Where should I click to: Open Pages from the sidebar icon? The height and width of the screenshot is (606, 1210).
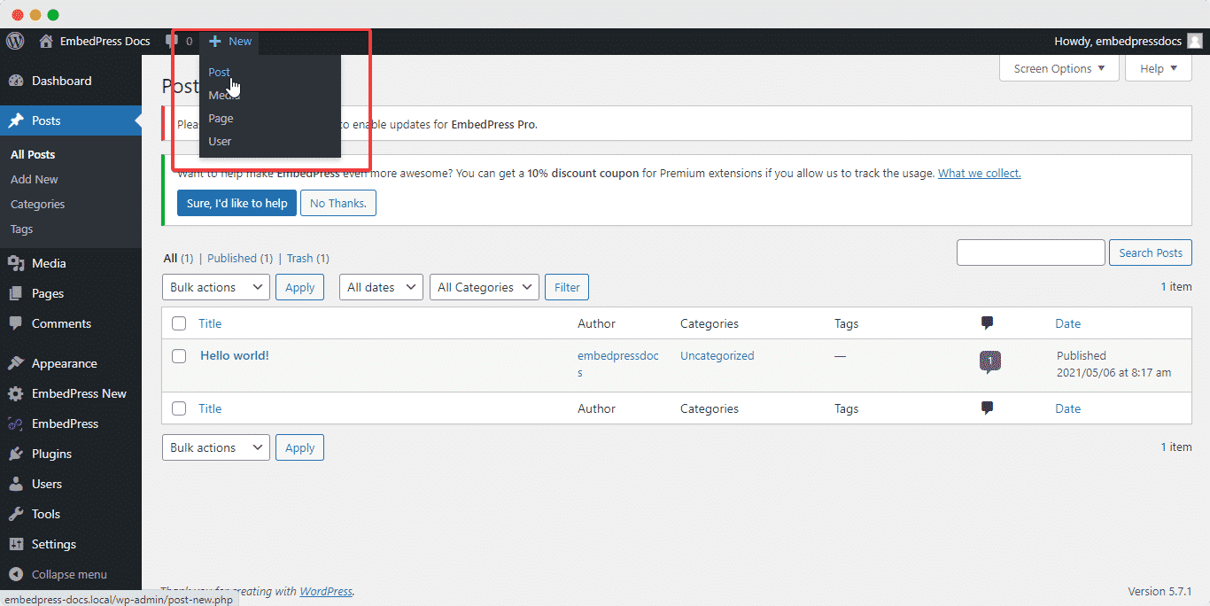pos(41,293)
